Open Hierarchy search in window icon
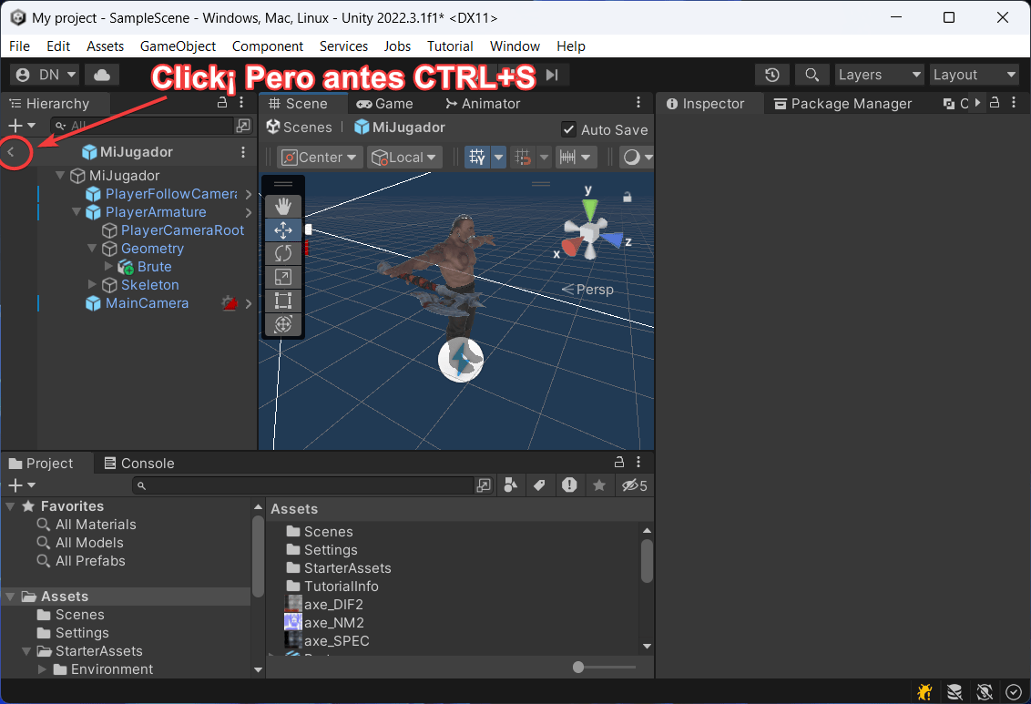The image size is (1031, 704). pos(242,126)
